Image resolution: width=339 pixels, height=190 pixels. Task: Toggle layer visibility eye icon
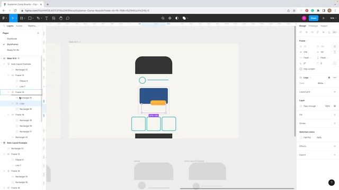[x=335, y=106]
